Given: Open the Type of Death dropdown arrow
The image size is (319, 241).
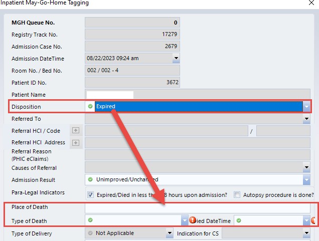Looking at the screenshot, I should click(184, 220).
